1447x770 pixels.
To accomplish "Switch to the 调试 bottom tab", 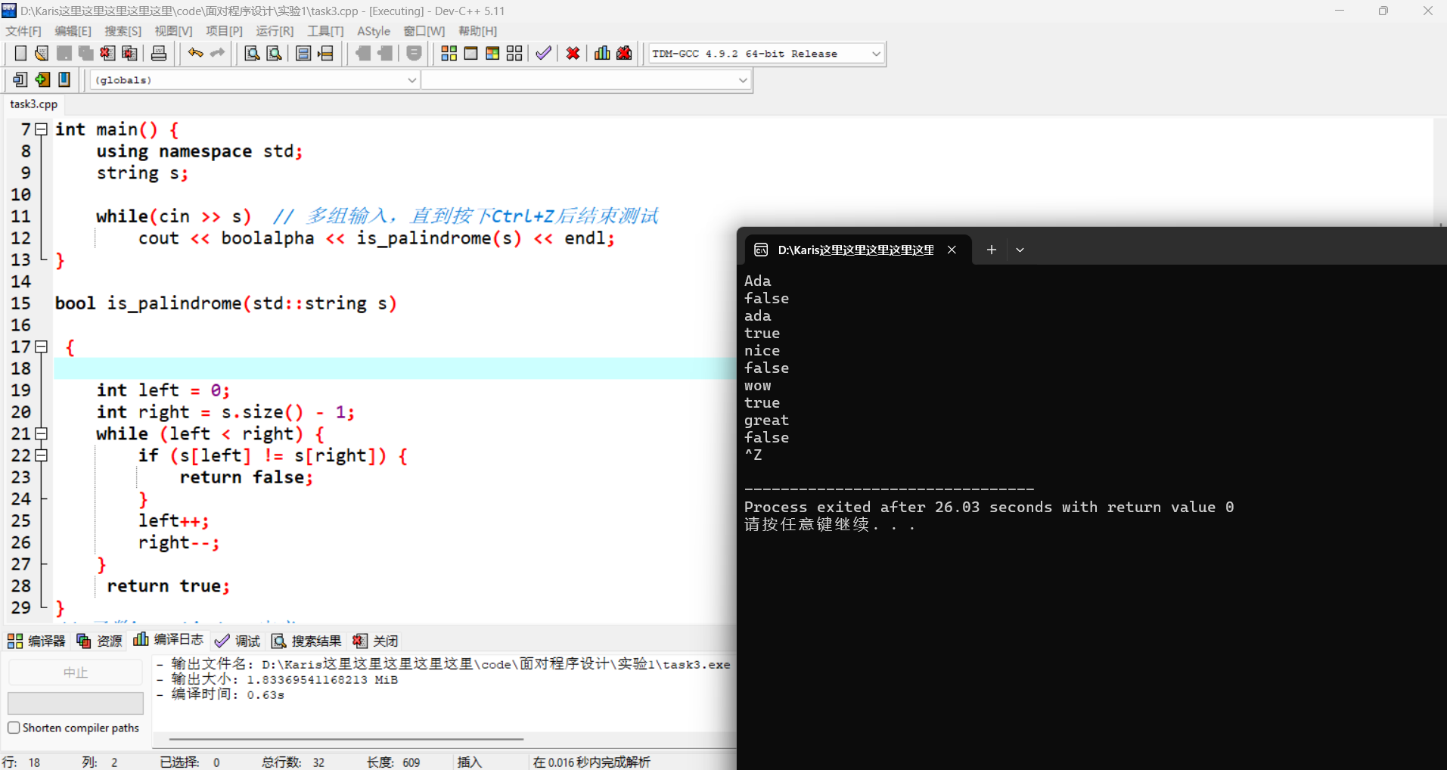I will coord(238,641).
